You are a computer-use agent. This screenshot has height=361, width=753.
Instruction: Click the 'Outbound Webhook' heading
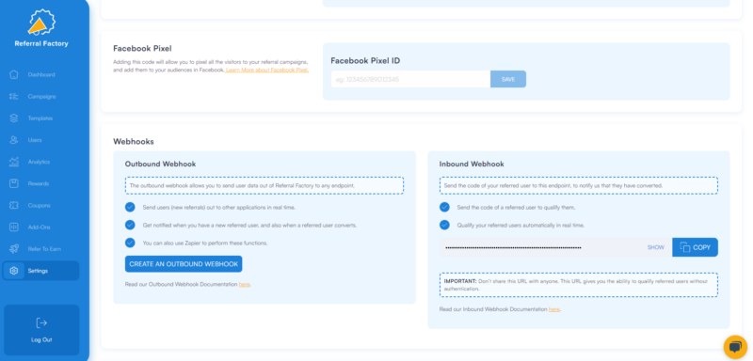(160, 164)
